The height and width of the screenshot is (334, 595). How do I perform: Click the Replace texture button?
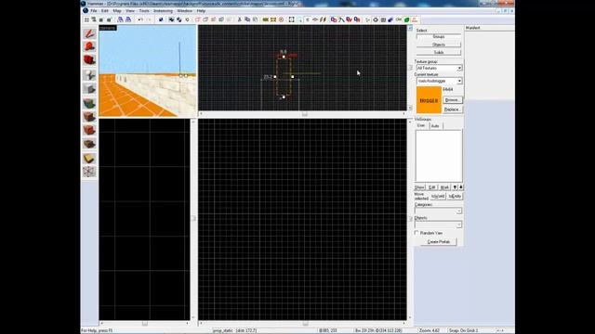(x=452, y=109)
